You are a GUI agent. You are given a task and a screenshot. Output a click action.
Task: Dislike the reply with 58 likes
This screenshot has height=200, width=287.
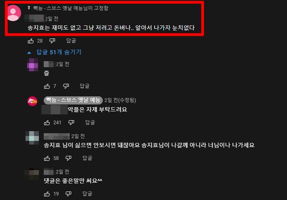coord(68,158)
